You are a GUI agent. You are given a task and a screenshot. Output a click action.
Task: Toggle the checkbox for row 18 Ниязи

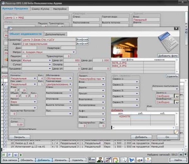tap(5, 143)
